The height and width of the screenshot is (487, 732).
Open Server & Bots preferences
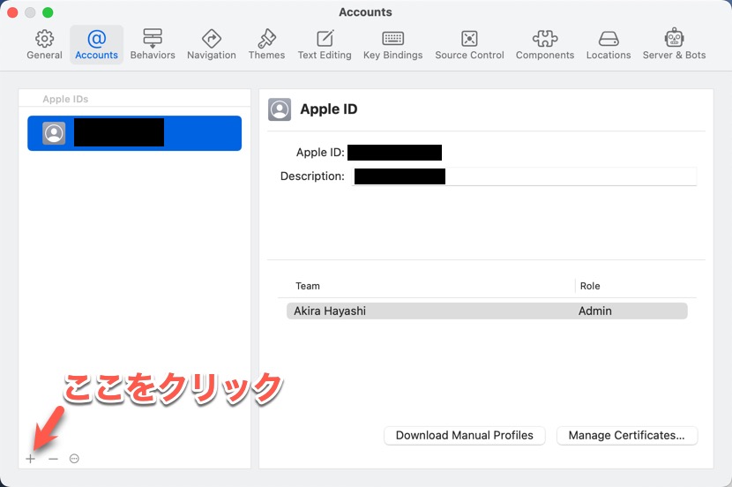(674, 45)
